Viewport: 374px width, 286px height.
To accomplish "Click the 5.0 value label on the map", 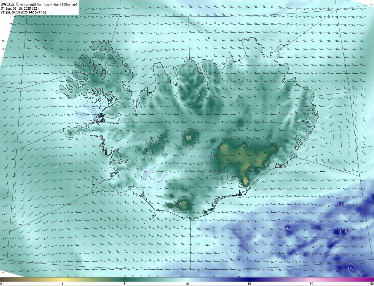I will pos(201,94).
